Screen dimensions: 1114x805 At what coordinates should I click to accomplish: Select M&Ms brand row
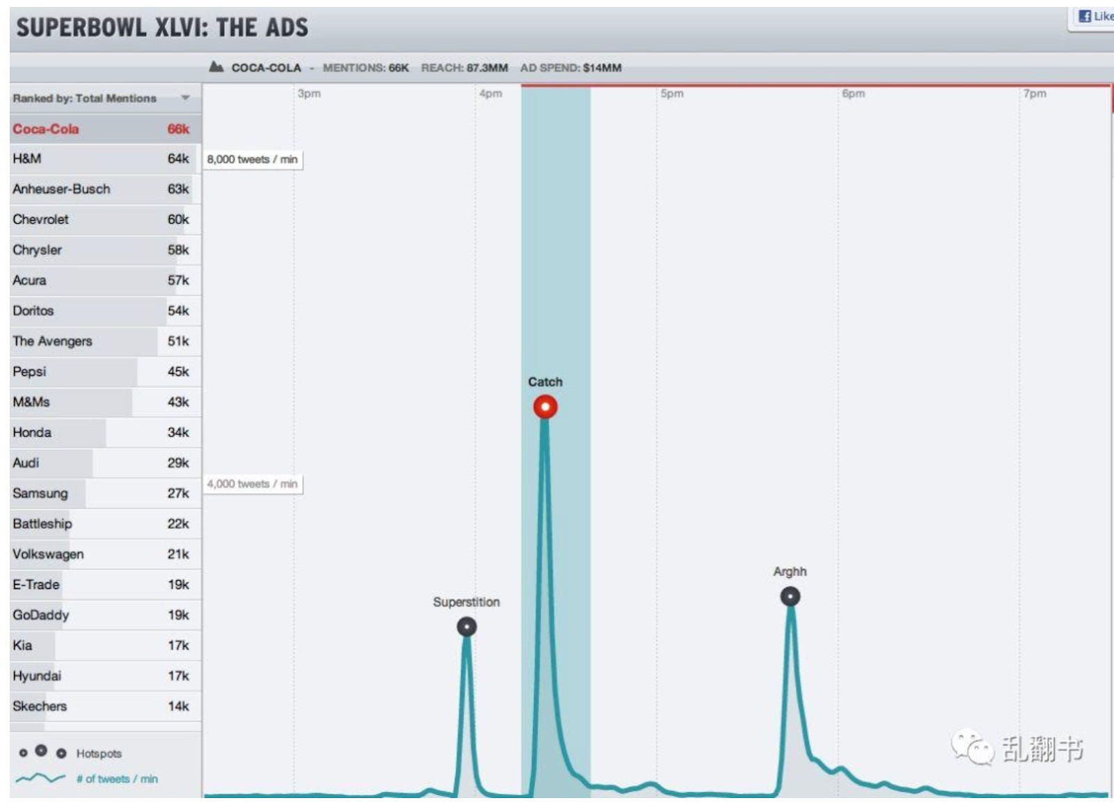click(x=105, y=402)
